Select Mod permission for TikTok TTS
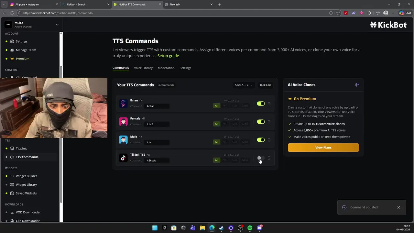The image size is (414, 233). 245,160
